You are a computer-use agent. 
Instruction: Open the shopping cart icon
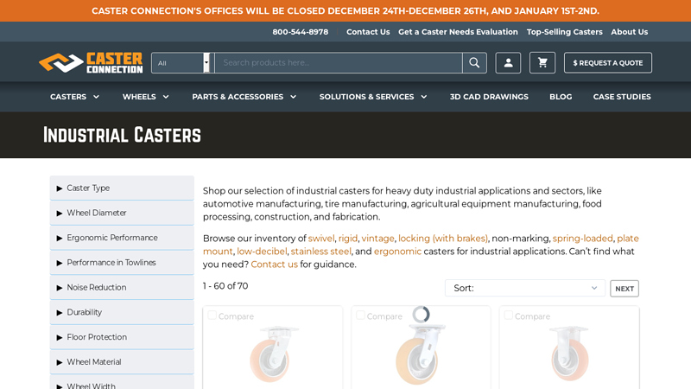(542, 63)
